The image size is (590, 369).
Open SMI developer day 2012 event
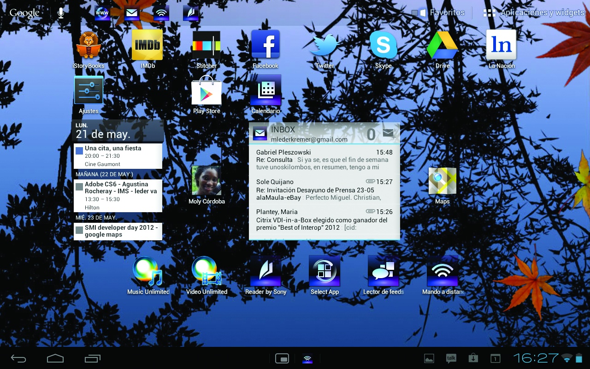tap(118, 231)
